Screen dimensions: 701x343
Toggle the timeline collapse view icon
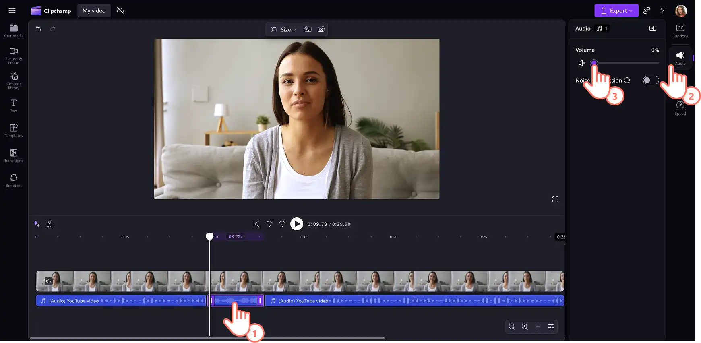[x=551, y=327]
